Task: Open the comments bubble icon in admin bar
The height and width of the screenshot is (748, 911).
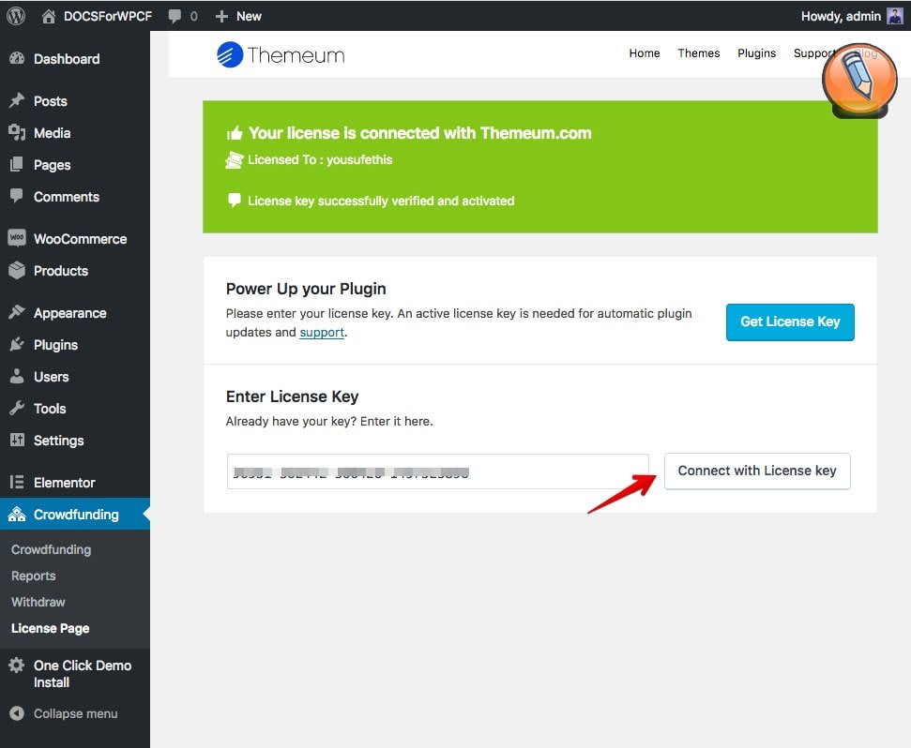Action: pos(175,16)
